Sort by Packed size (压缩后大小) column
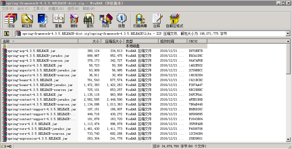This screenshot has height=149, width=292. pyautogui.click(x=113, y=41)
